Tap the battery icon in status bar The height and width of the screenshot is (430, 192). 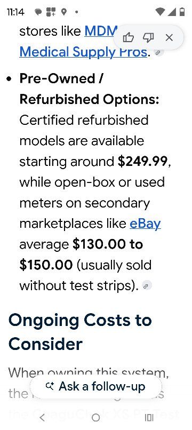[182, 12]
